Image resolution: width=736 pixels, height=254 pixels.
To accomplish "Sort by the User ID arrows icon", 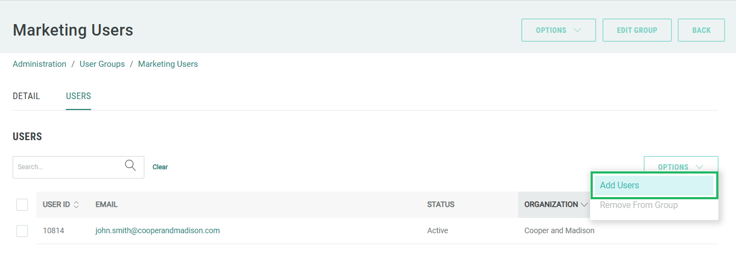I will pyautogui.click(x=76, y=205).
